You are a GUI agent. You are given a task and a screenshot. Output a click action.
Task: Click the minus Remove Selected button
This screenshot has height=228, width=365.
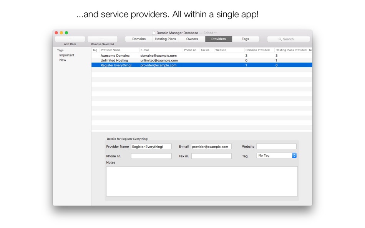pos(103,39)
